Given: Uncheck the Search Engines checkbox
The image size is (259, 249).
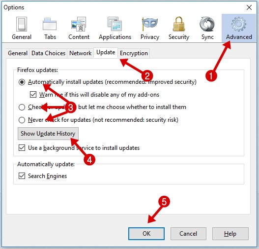Looking at the screenshot, I should [x=22, y=176].
